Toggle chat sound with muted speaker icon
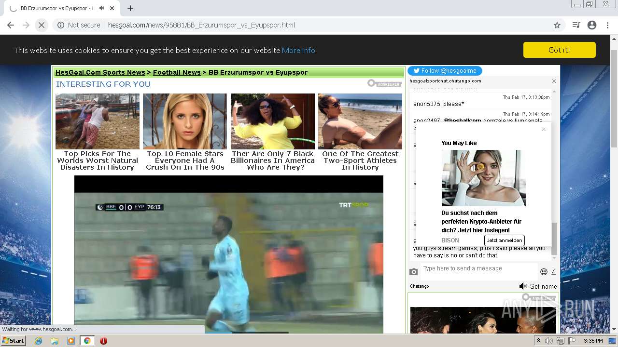 (523, 286)
